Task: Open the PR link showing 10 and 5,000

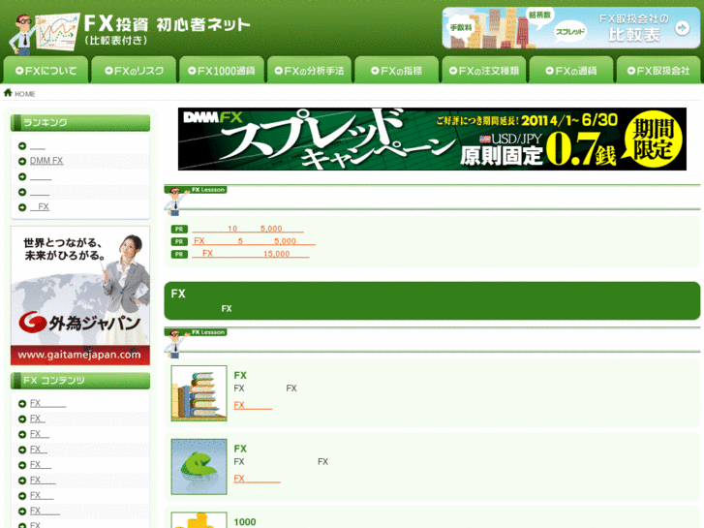Action: point(248,229)
